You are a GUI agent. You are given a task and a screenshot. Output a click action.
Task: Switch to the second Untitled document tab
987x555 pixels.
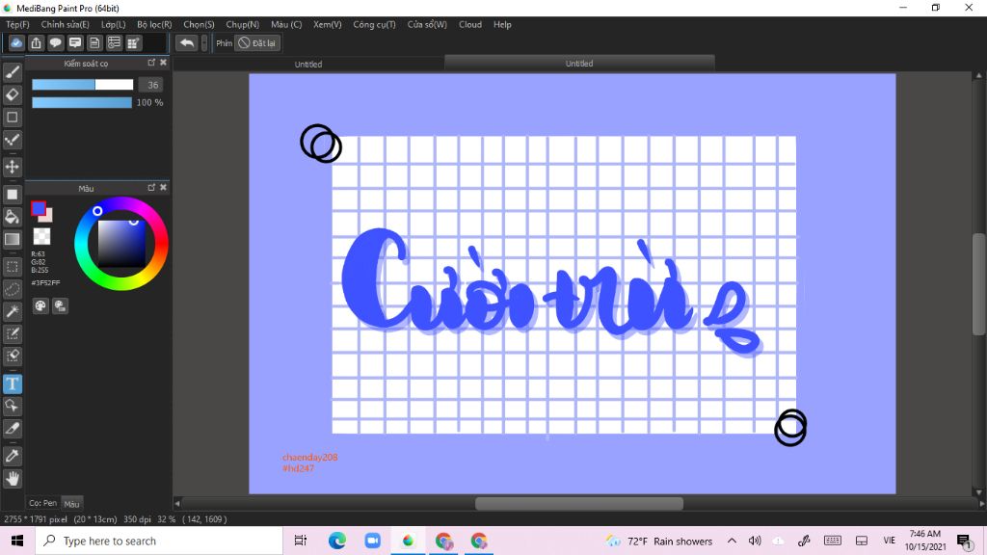[579, 63]
